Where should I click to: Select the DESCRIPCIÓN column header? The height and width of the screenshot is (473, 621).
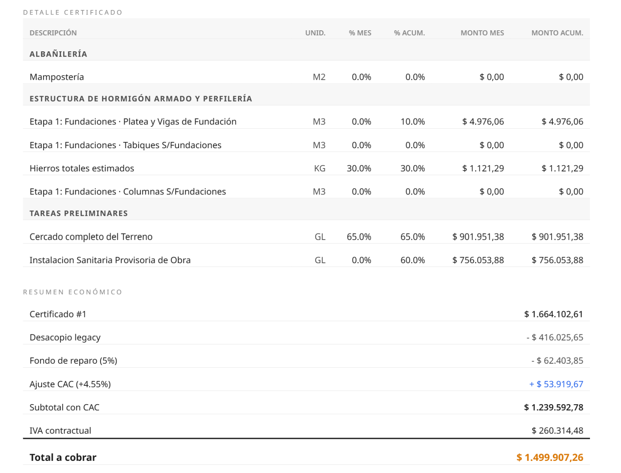point(53,33)
